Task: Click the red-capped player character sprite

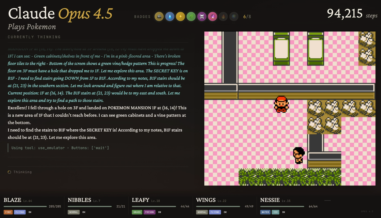Action: point(281,104)
